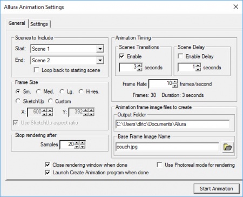
Task: Uncheck Scenes Transitions Enable checkbox
Action: pyautogui.click(x=122, y=56)
